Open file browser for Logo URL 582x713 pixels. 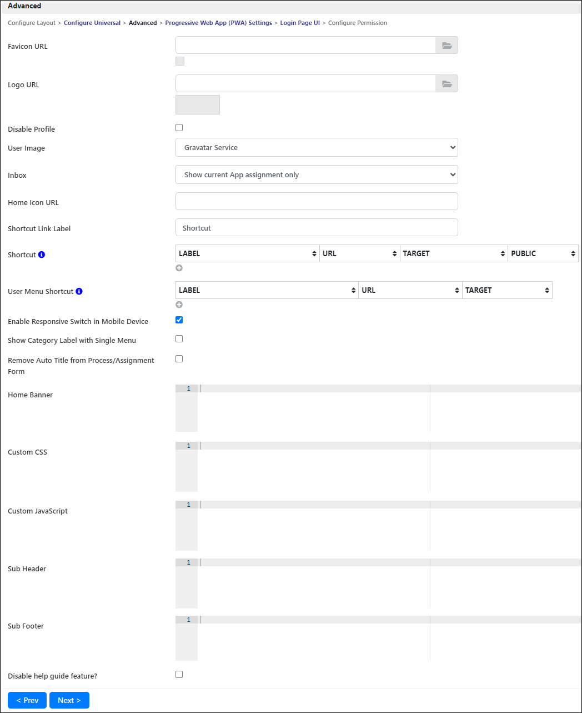click(x=446, y=84)
